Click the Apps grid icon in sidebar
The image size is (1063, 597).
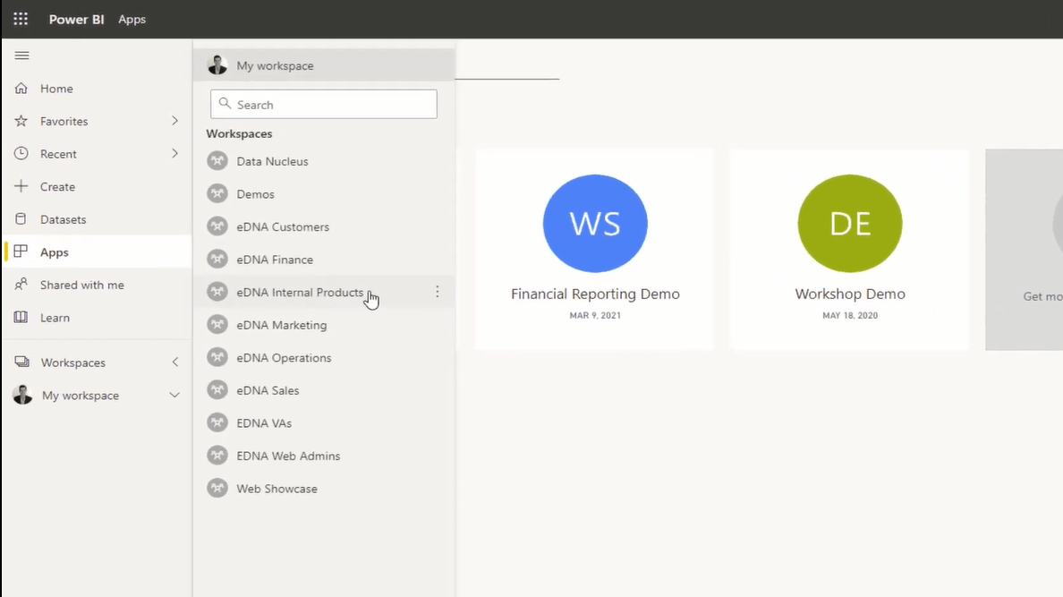(x=21, y=252)
